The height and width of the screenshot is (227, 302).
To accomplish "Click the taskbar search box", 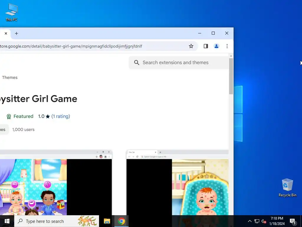I will [x=57, y=221].
